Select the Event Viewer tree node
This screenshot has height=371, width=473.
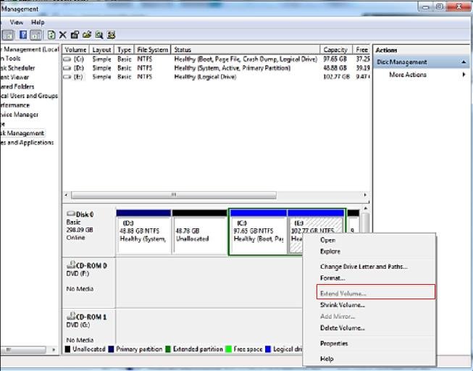pos(14,78)
